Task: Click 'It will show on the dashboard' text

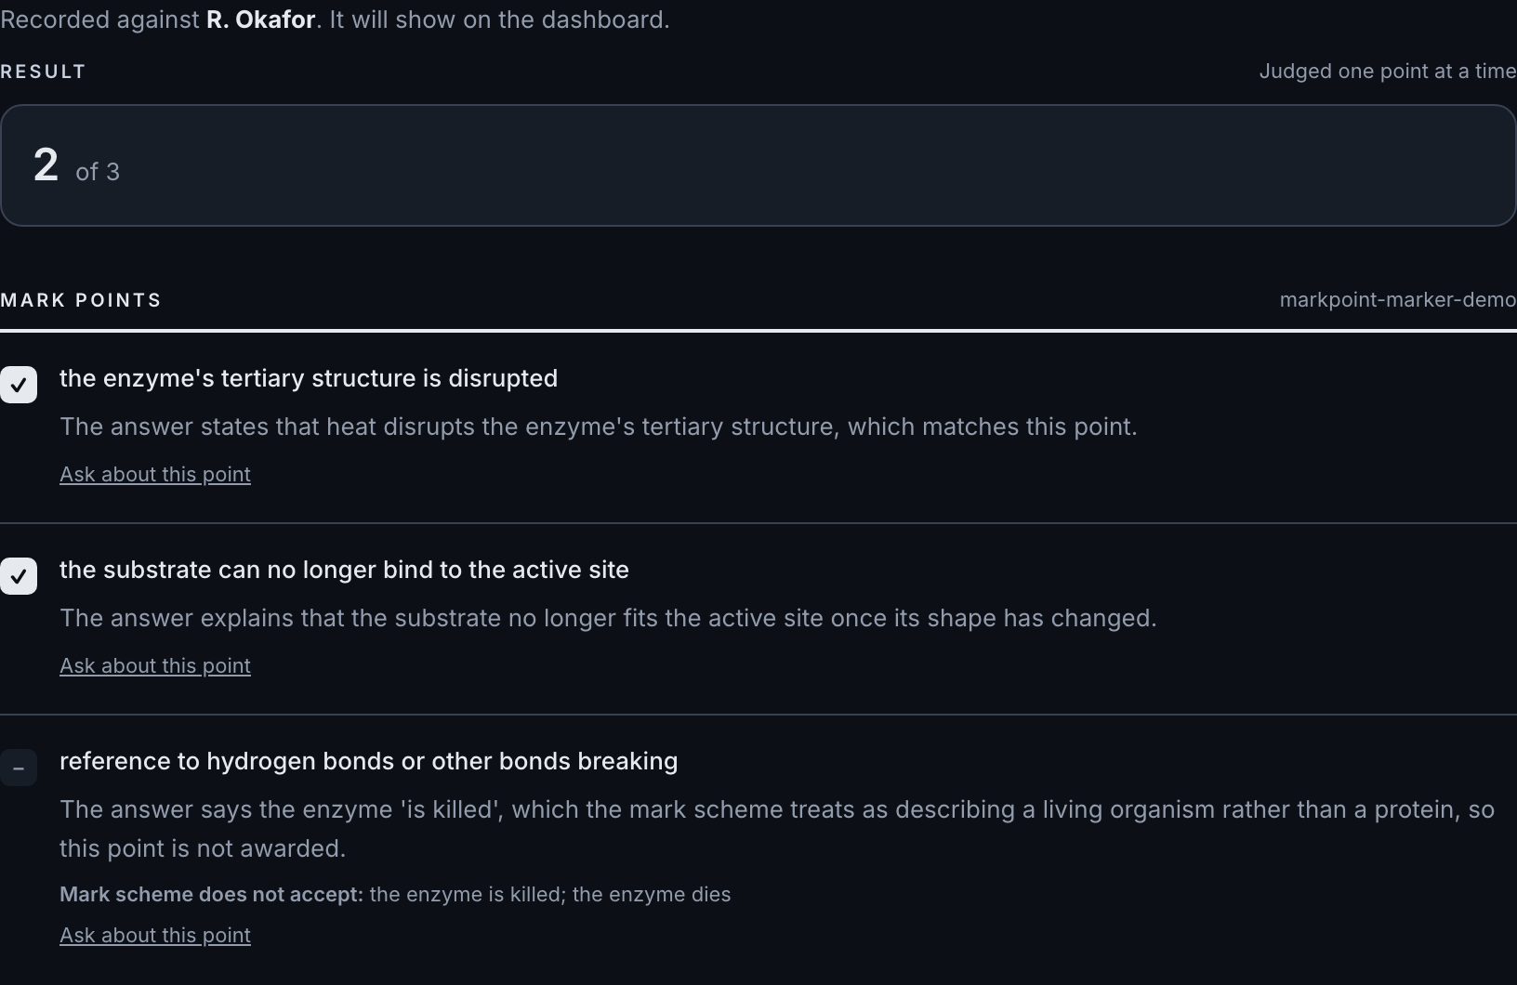Action: coord(499,20)
